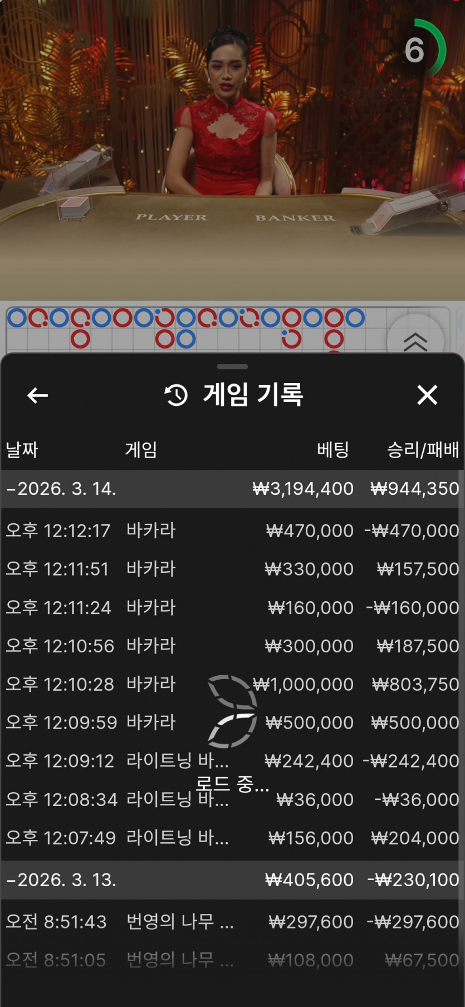Image resolution: width=465 pixels, height=1007 pixels.
Task: Go back using the left arrow
Action: 37,396
